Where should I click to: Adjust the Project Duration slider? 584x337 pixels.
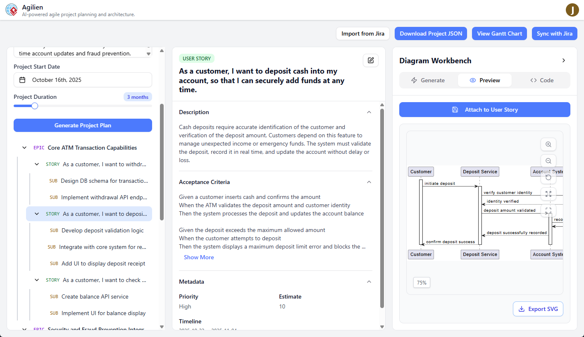point(34,105)
